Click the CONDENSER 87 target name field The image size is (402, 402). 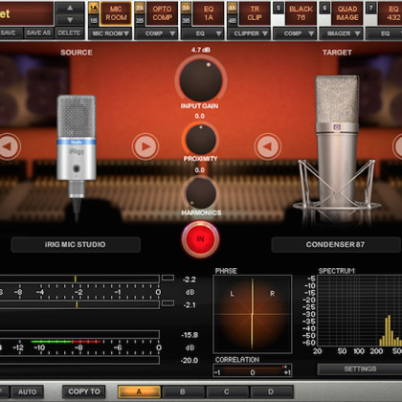(336, 245)
